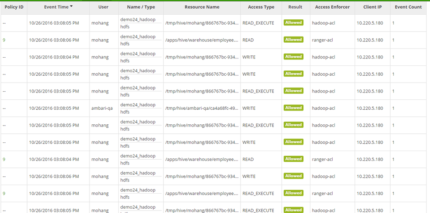Click Allowed badge in the WRITE 03:08:04 PM row
The height and width of the screenshot is (213, 430).
pyautogui.click(x=294, y=57)
